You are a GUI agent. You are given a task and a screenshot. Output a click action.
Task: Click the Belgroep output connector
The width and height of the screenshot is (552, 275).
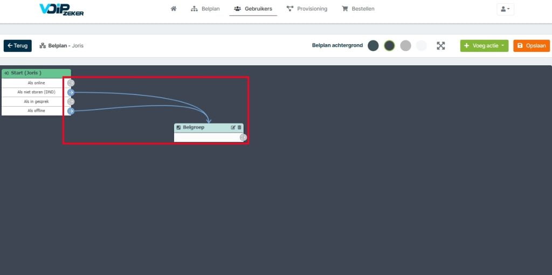243,137
